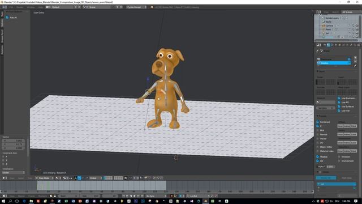Image resolution: width=362 pixels, height=204 pixels.
Task: Select the Sun object in the outliner
Action: 327,33
